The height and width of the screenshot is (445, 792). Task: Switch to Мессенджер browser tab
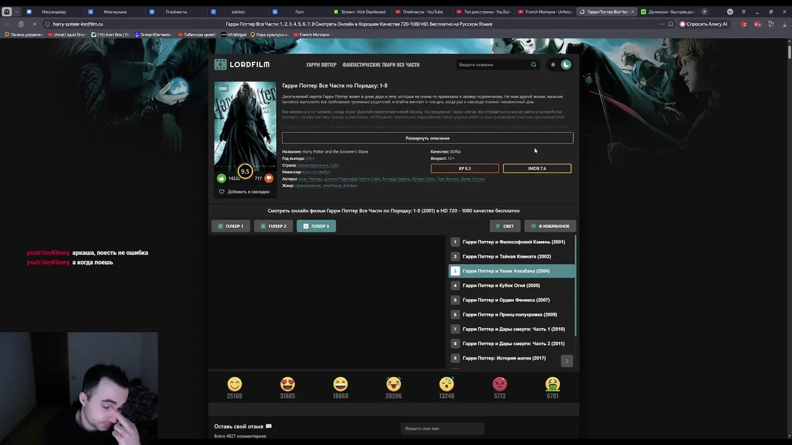click(x=54, y=12)
